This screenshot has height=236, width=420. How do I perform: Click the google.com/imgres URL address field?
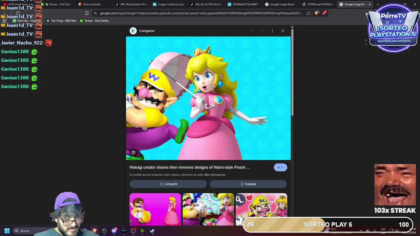tap(201, 13)
